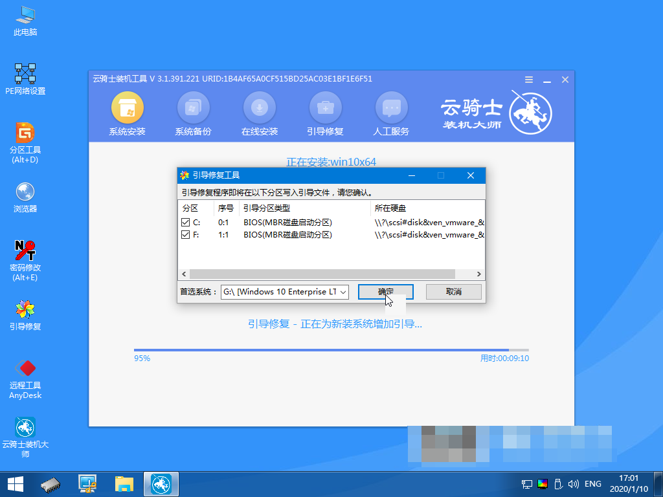
Task: Click disk path in C: row
Action: (429, 223)
